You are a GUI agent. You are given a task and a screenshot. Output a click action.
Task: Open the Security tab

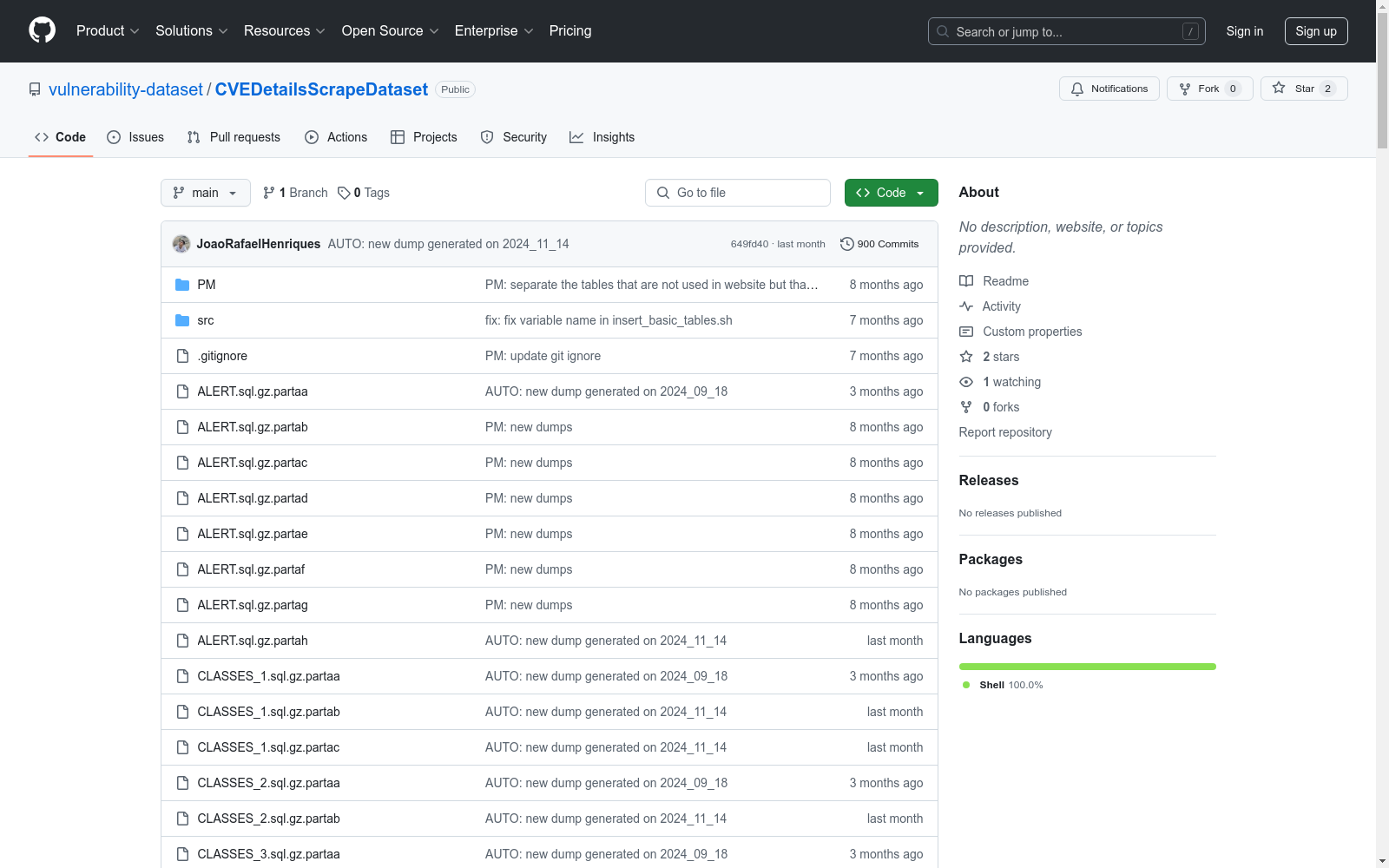tap(514, 137)
